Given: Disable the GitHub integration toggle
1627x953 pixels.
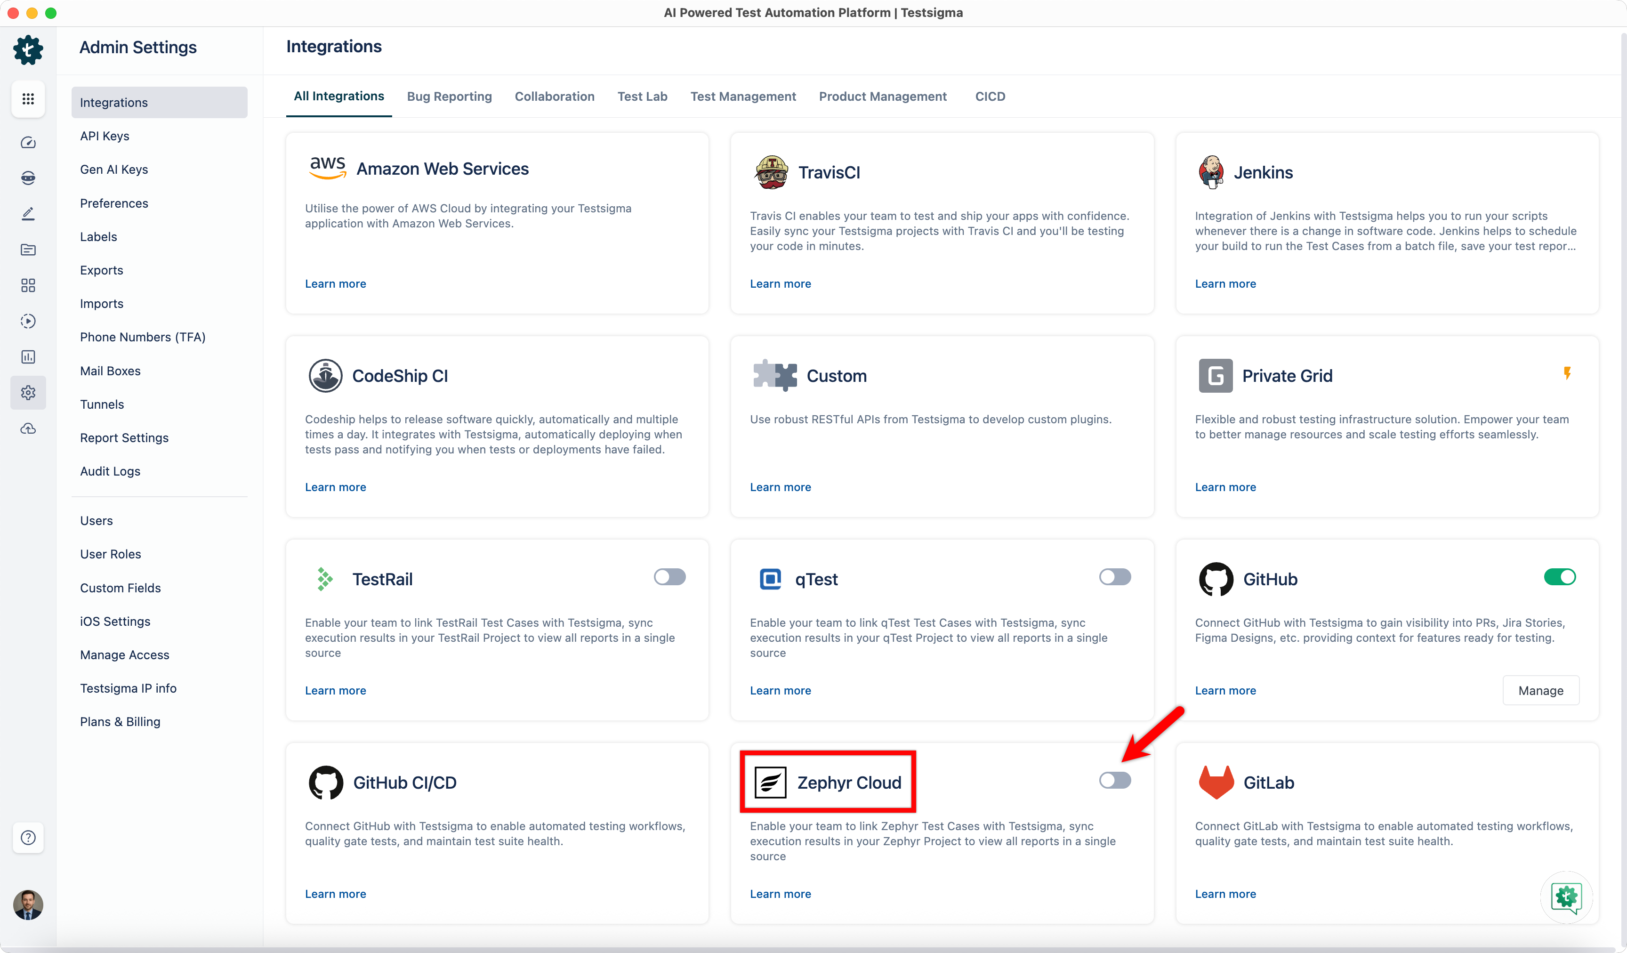Looking at the screenshot, I should (x=1559, y=577).
